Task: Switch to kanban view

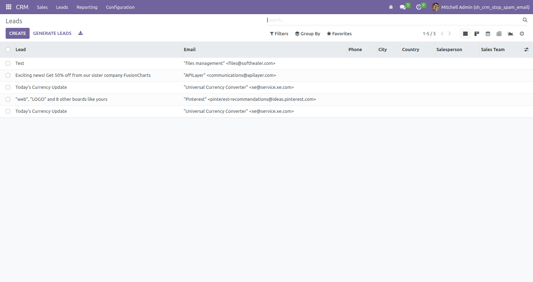Action: coord(477,34)
